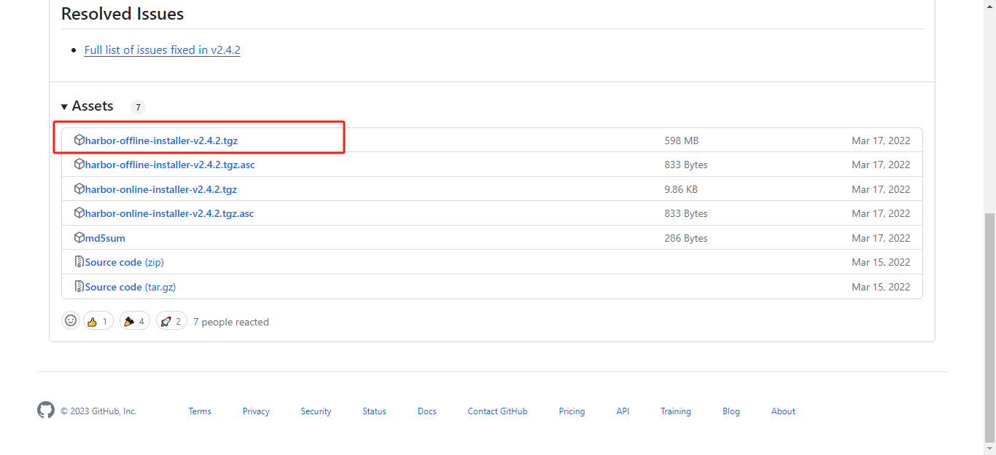Click the Resolved Issues heading
This screenshot has width=996, height=455.
pos(122,14)
